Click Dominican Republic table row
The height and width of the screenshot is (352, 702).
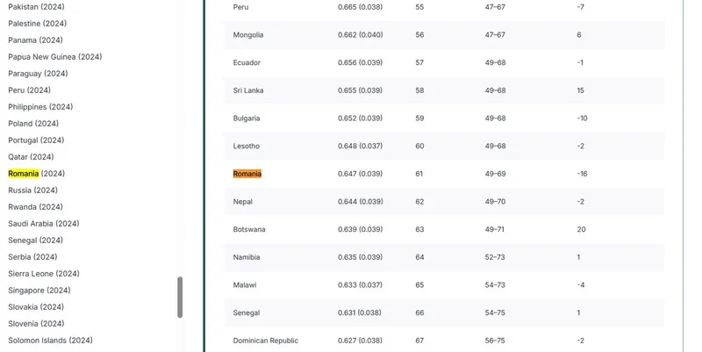pos(266,341)
